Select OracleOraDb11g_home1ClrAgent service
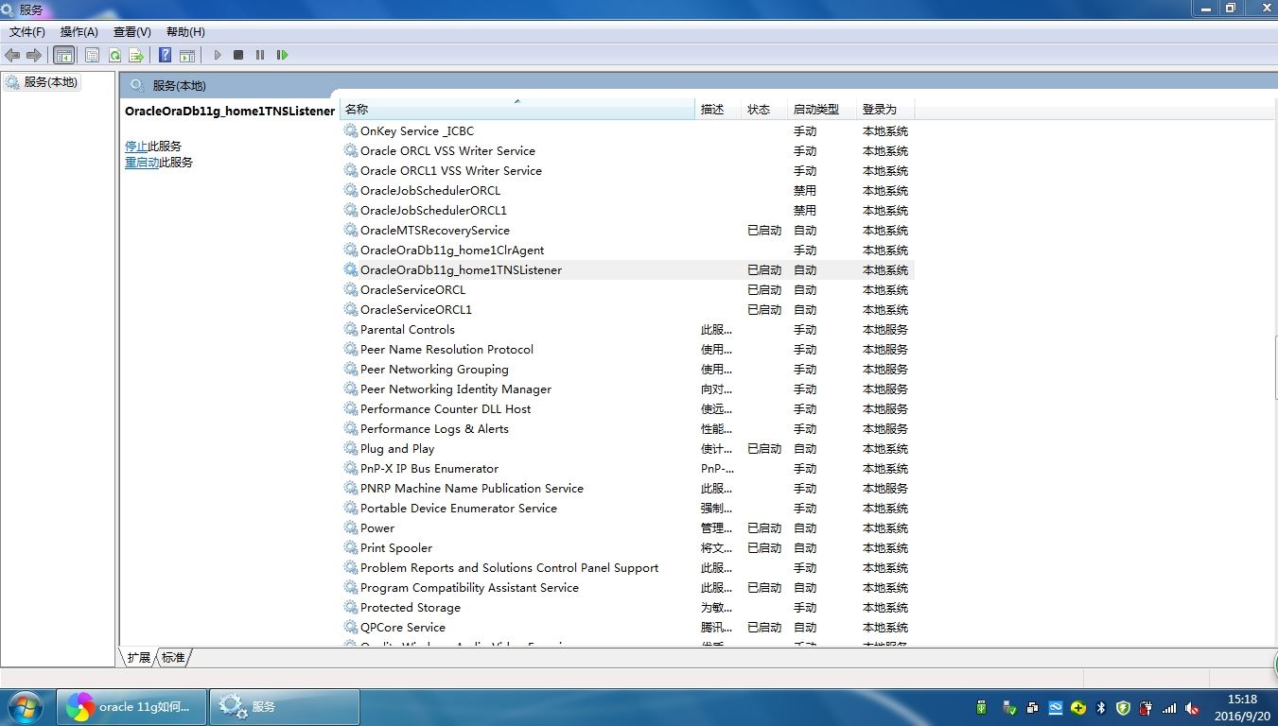Screen dimensions: 1278x726 (628, 251)
